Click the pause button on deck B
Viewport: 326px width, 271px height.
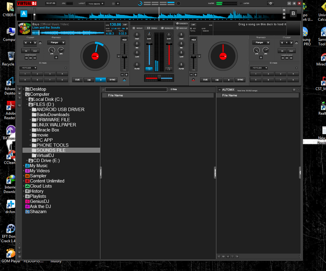[217, 80]
